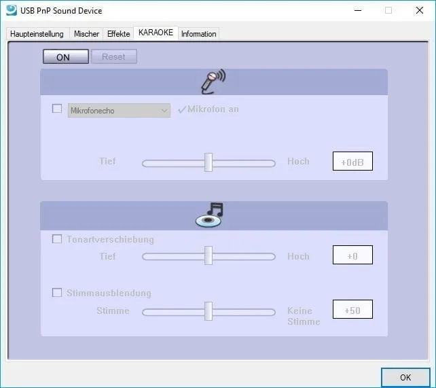This screenshot has width=436, height=388.
Task: Click the music disc icon
Action: pyautogui.click(x=209, y=215)
